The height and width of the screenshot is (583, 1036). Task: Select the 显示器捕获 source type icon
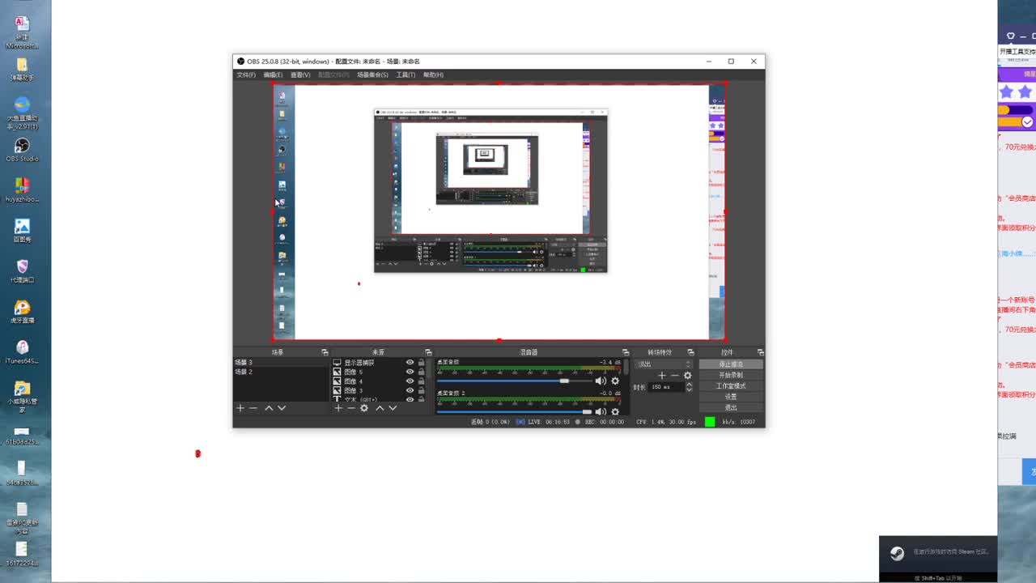pos(338,363)
